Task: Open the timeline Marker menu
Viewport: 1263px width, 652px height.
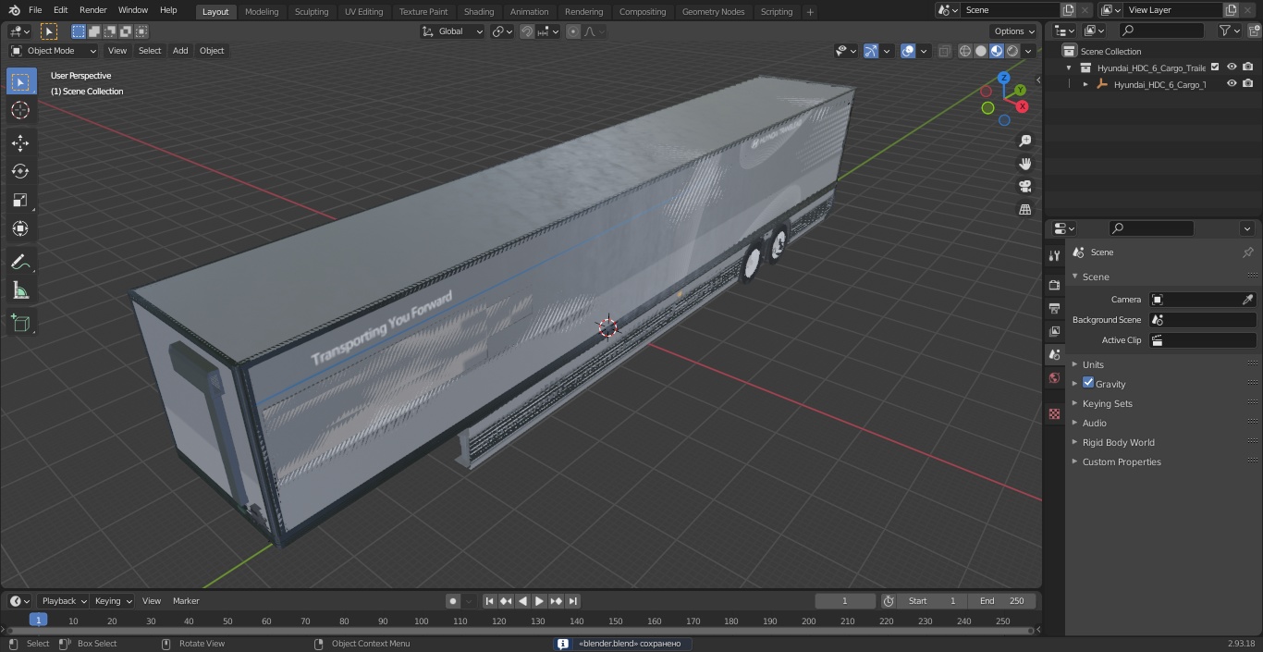Action: point(186,601)
